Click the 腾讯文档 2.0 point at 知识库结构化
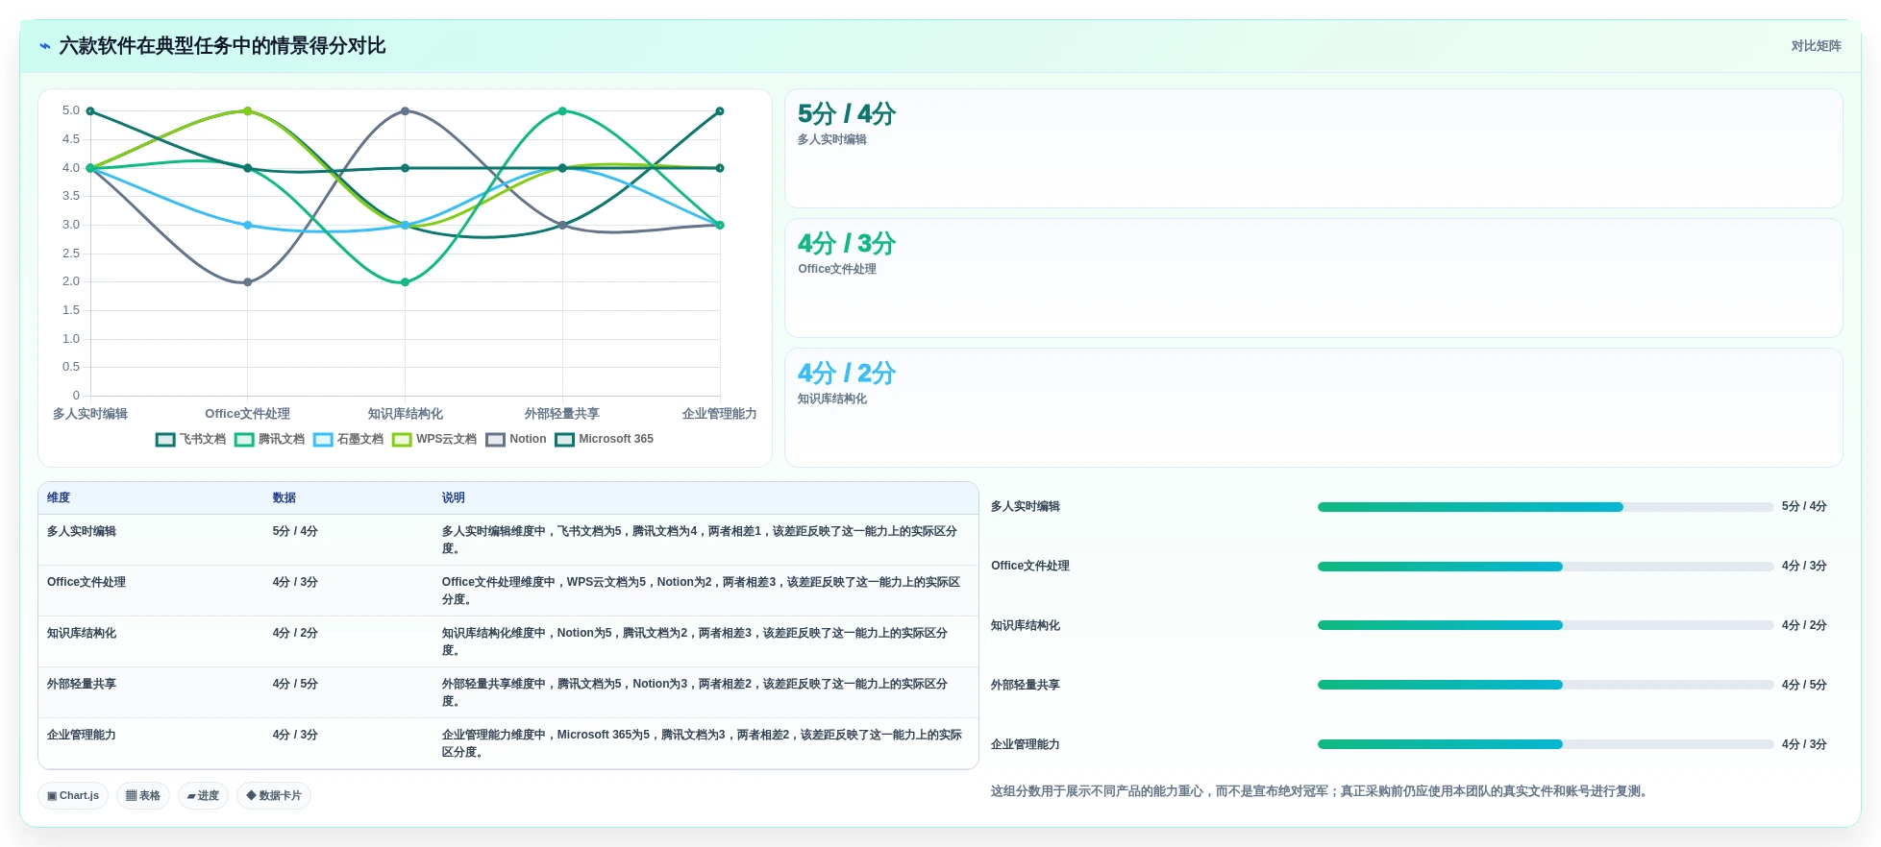The width and height of the screenshot is (1881, 847). point(405,282)
